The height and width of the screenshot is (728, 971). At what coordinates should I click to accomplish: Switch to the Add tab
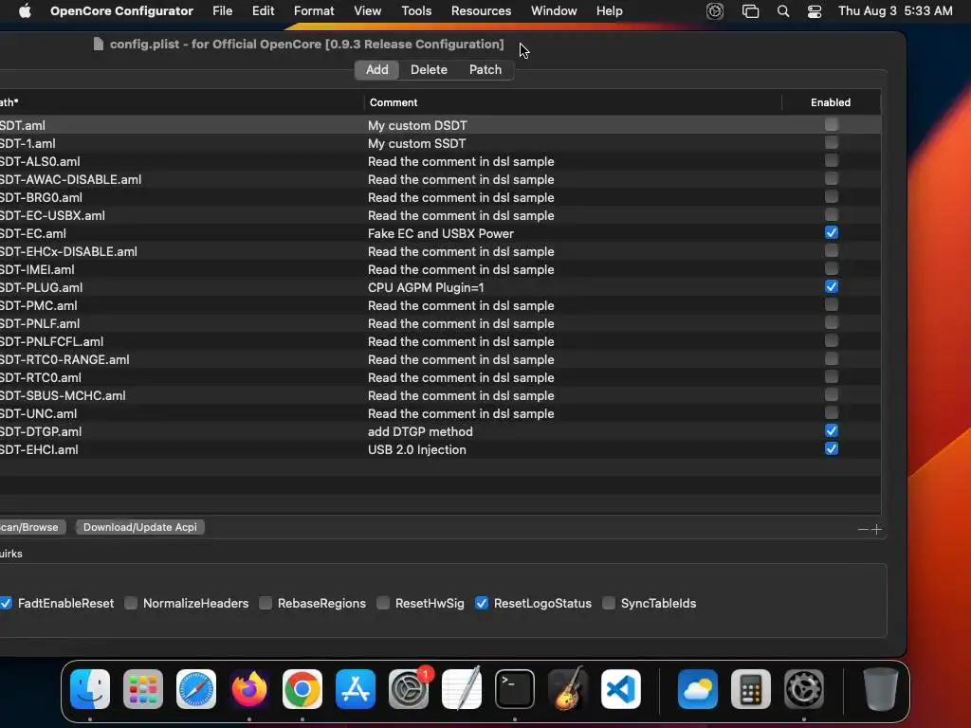(x=376, y=70)
